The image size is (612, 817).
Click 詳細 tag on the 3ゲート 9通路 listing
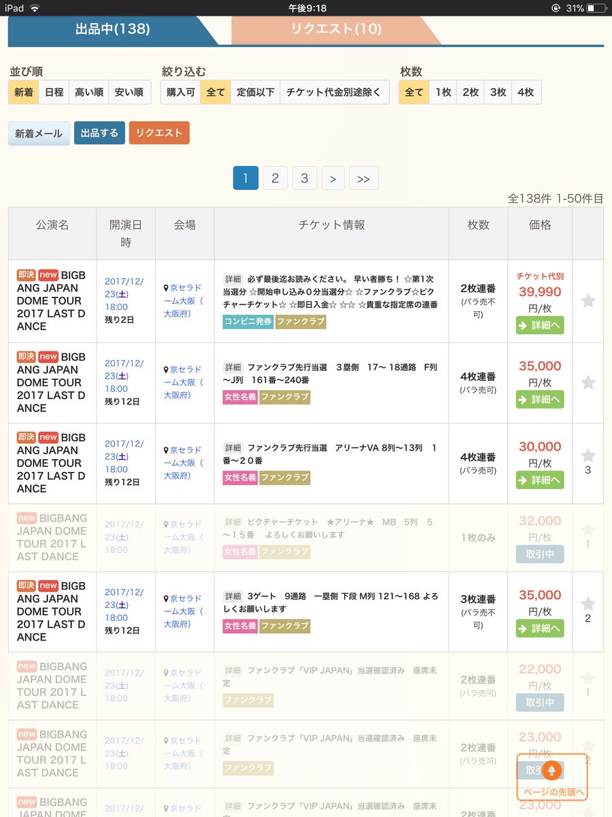tap(233, 596)
